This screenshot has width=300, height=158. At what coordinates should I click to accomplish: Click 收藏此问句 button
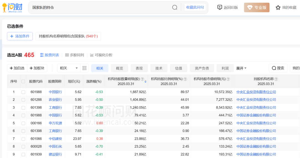point(195,7)
